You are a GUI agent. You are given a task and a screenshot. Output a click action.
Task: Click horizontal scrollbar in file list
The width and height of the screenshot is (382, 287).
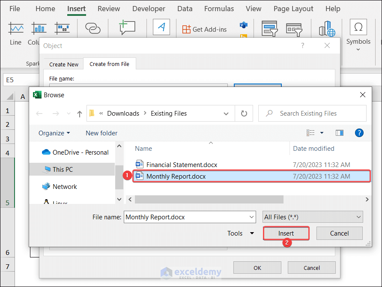point(209,199)
